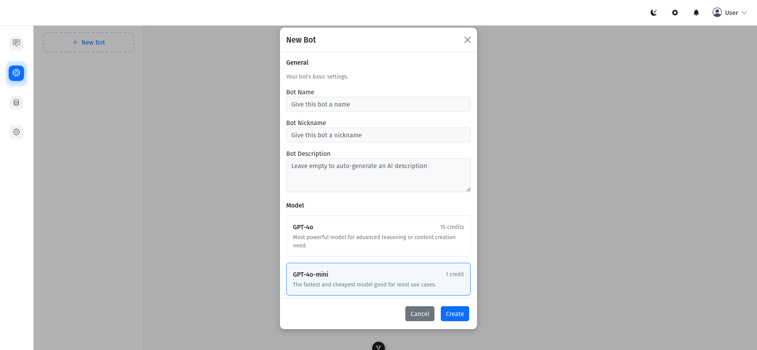Image resolution: width=757 pixels, height=350 pixels.
Task: Click the black circular icon at bottom
Action: tap(378, 346)
